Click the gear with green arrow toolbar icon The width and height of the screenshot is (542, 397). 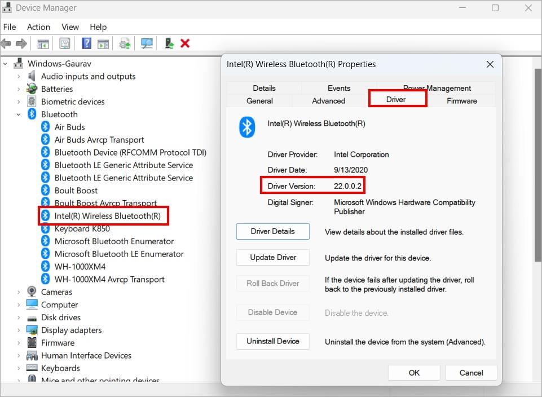(125, 44)
